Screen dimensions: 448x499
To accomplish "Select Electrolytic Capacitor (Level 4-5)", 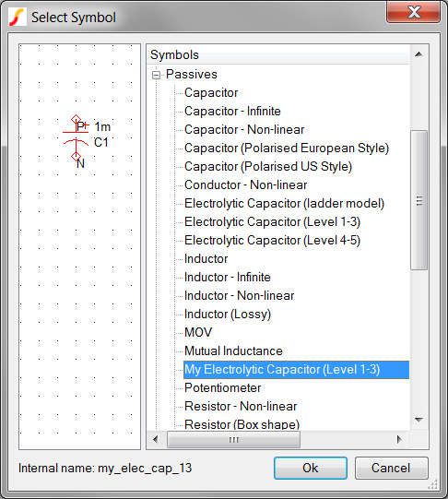I will (272, 241).
